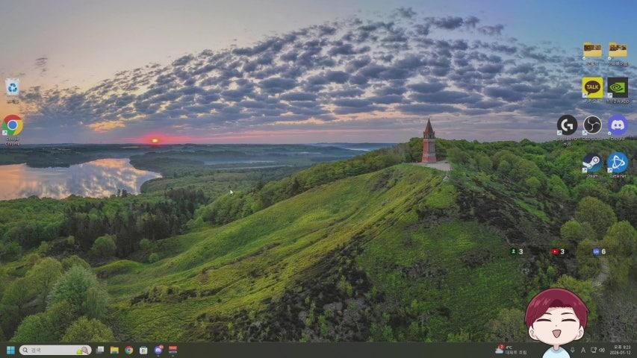Open File Explorer from the taskbar
This screenshot has height=358, width=637.
point(114,350)
